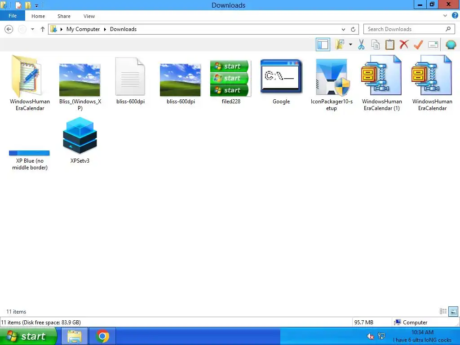The height and width of the screenshot is (345, 460).
Task: Click the Rename toolbar icon
Action: pos(433,44)
